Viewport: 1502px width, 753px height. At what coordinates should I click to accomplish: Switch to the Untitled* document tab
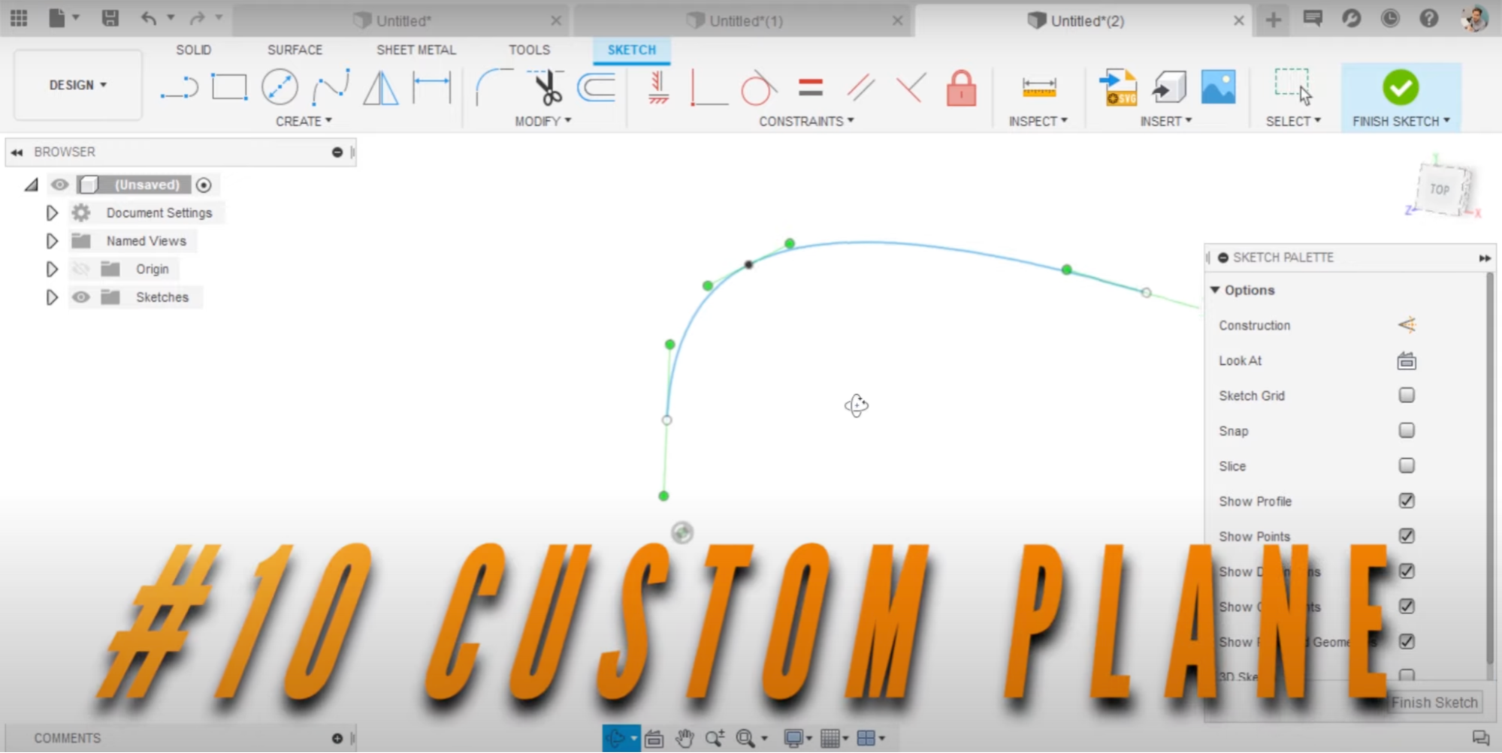(402, 20)
